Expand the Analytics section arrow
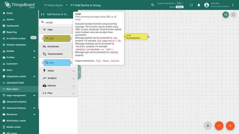Image resolution: width=239 pixels, height=134 pixels. [73, 79]
